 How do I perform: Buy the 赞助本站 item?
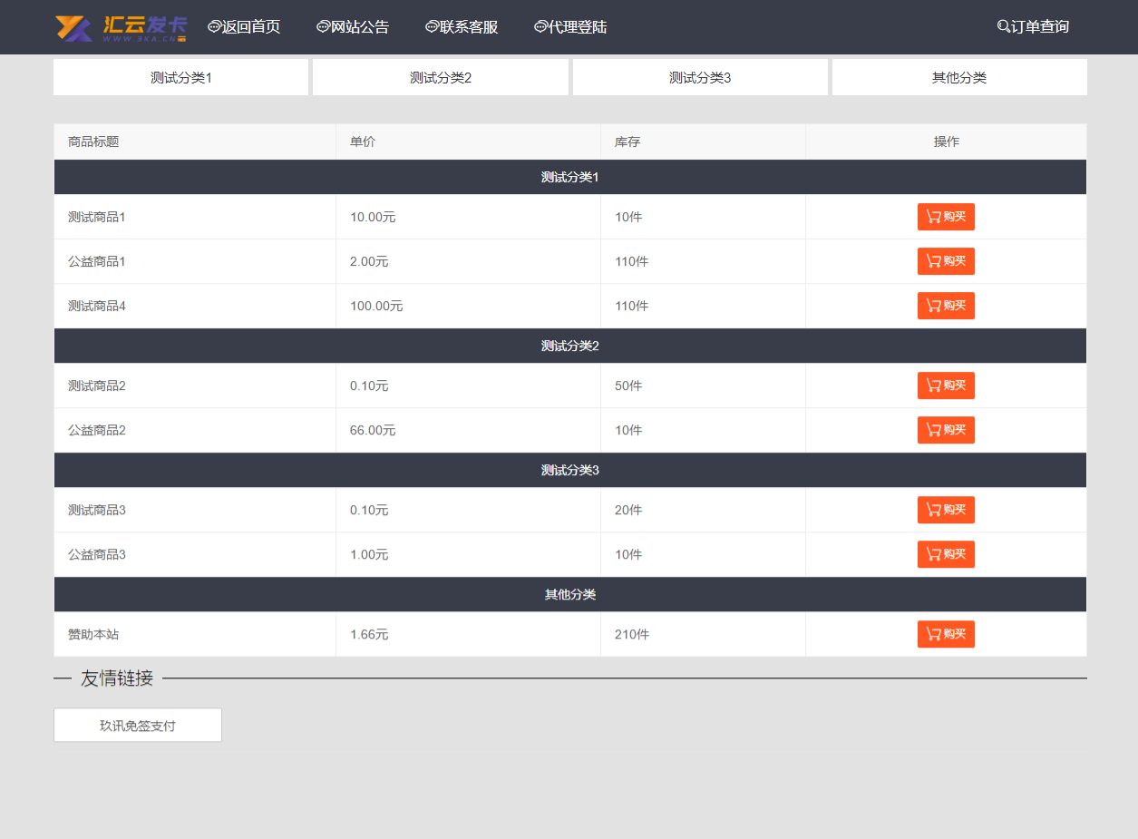tap(946, 634)
